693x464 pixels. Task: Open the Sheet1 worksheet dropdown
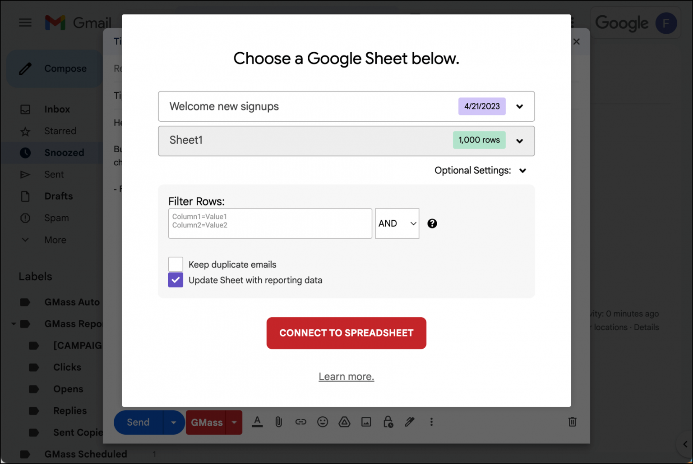(x=519, y=141)
